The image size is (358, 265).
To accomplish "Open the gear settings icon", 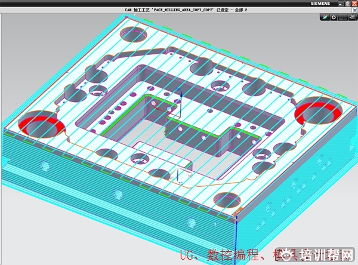I will tap(333, 17).
